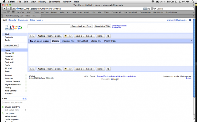The image size is (197, 122).
Task: Open the bottom Move to dropdown
Action: pyautogui.click(x=79, y=69)
